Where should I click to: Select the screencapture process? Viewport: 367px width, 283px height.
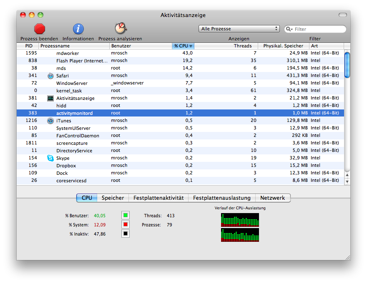click(180, 143)
